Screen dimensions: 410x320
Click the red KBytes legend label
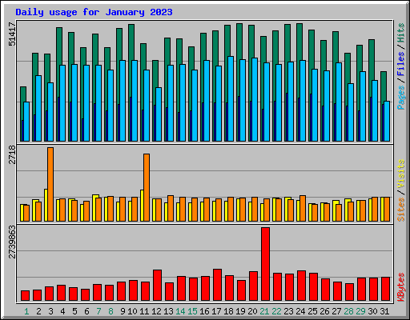click(400, 287)
